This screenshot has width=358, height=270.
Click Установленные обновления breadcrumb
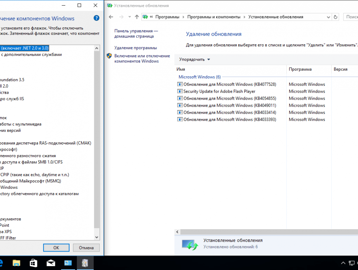tap(275, 17)
